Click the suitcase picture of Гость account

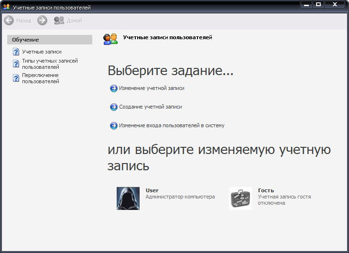tap(240, 198)
